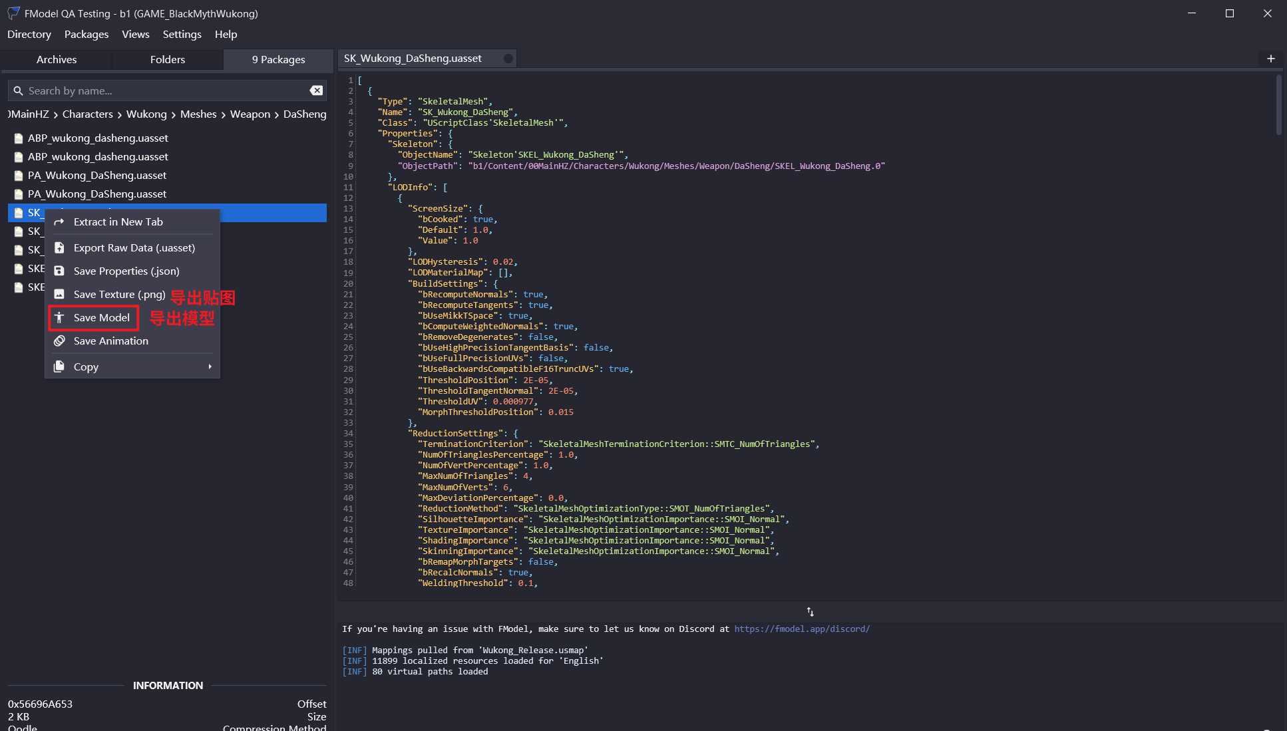Choose Extract in New Tab
The width and height of the screenshot is (1287, 731).
tap(132, 221)
